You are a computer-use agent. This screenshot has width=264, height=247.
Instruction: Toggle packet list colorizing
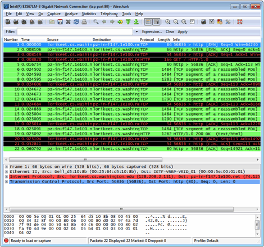pos(148,22)
